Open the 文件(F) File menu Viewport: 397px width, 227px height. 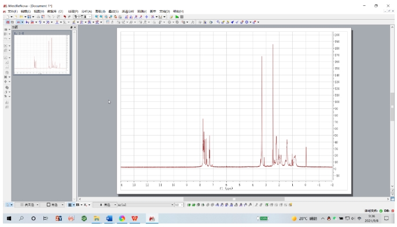point(12,12)
